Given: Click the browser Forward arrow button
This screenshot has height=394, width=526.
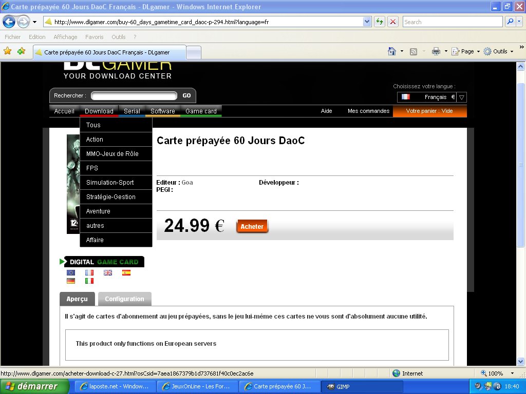Looking at the screenshot, I should [x=23, y=22].
